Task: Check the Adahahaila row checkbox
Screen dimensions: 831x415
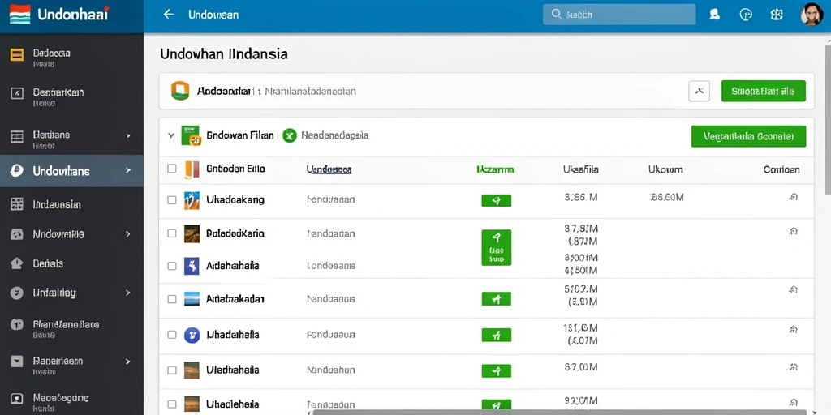Action: 172,266
